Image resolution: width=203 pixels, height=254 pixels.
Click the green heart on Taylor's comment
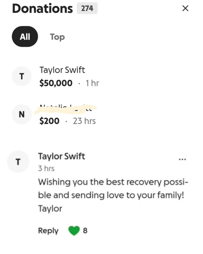(74, 231)
